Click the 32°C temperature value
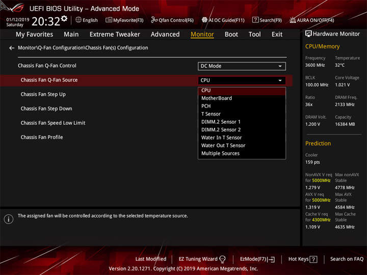Screen dimensions: 367x275 pos(339,65)
